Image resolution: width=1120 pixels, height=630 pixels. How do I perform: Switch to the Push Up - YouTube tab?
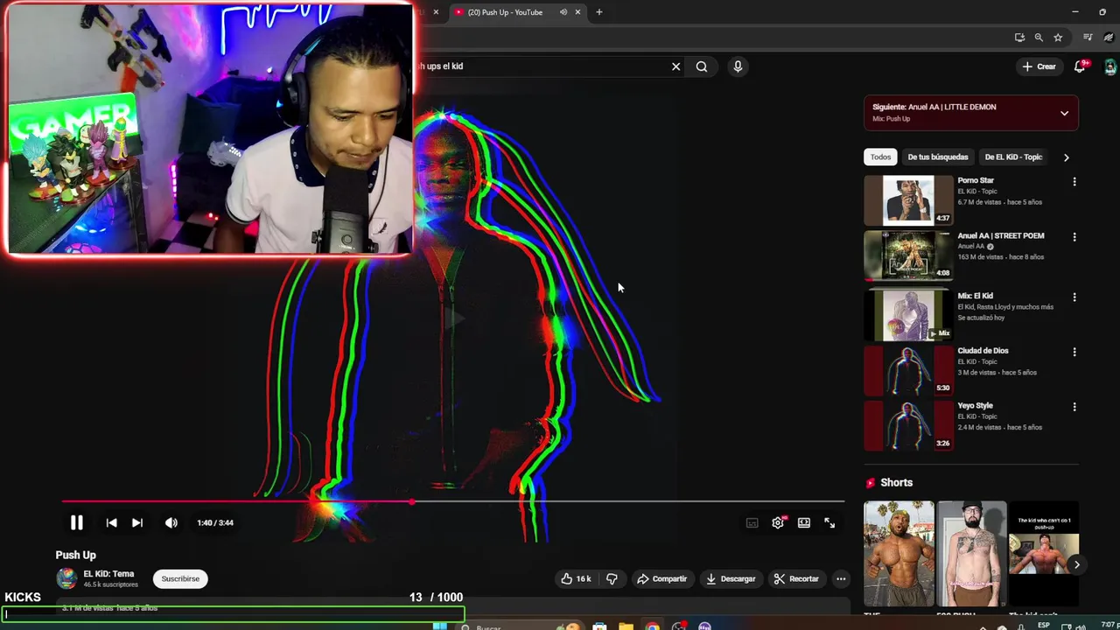click(x=505, y=12)
